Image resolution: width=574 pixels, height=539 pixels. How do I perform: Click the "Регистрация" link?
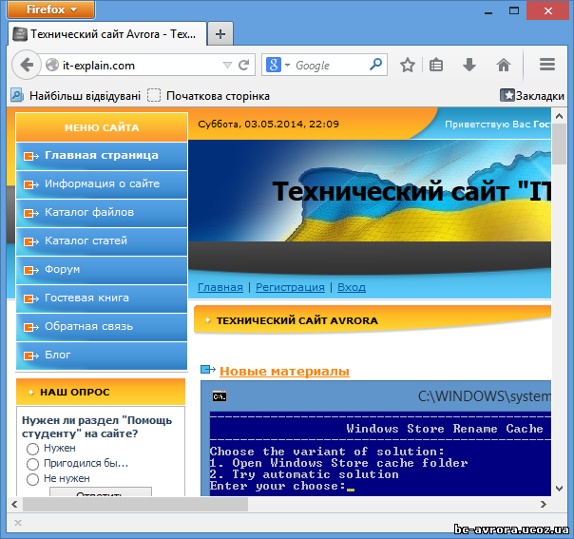click(x=290, y=287)
